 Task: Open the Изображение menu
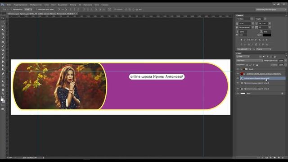(36, 5)
